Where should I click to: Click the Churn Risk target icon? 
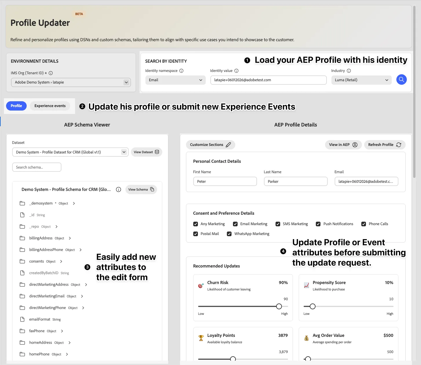201,286
